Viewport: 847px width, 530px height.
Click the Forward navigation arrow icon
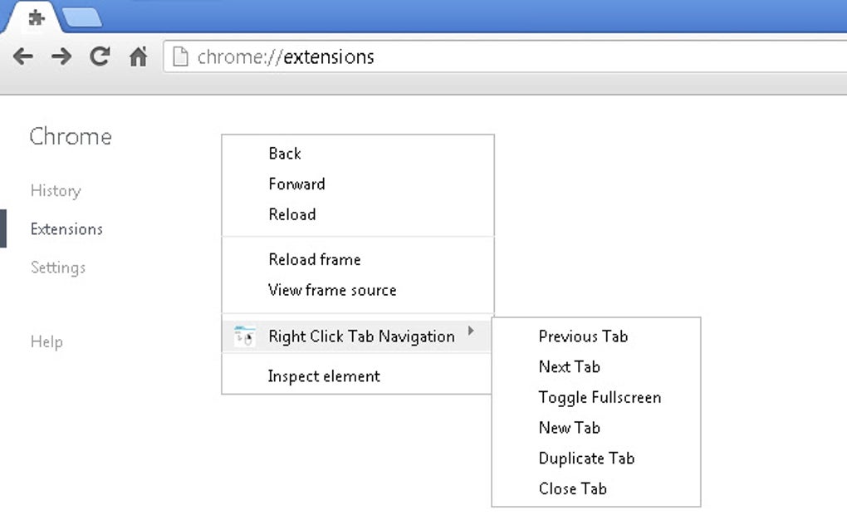(x=61, y=56)
